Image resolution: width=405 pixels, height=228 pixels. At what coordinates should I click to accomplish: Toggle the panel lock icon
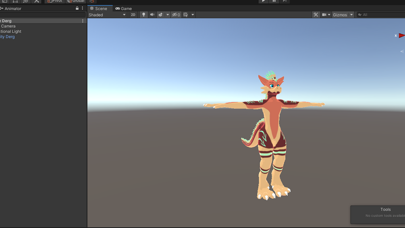pos(77,8)
